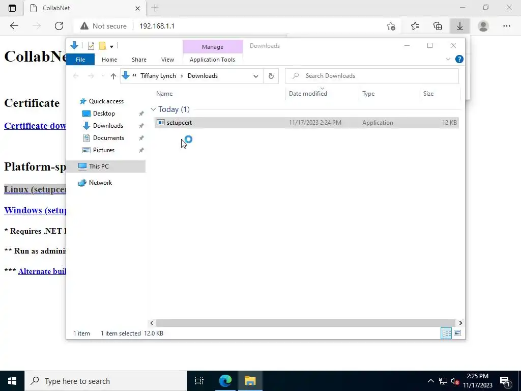
Task: Click the Alternate build link in Edge
Action: pos(42,271)
